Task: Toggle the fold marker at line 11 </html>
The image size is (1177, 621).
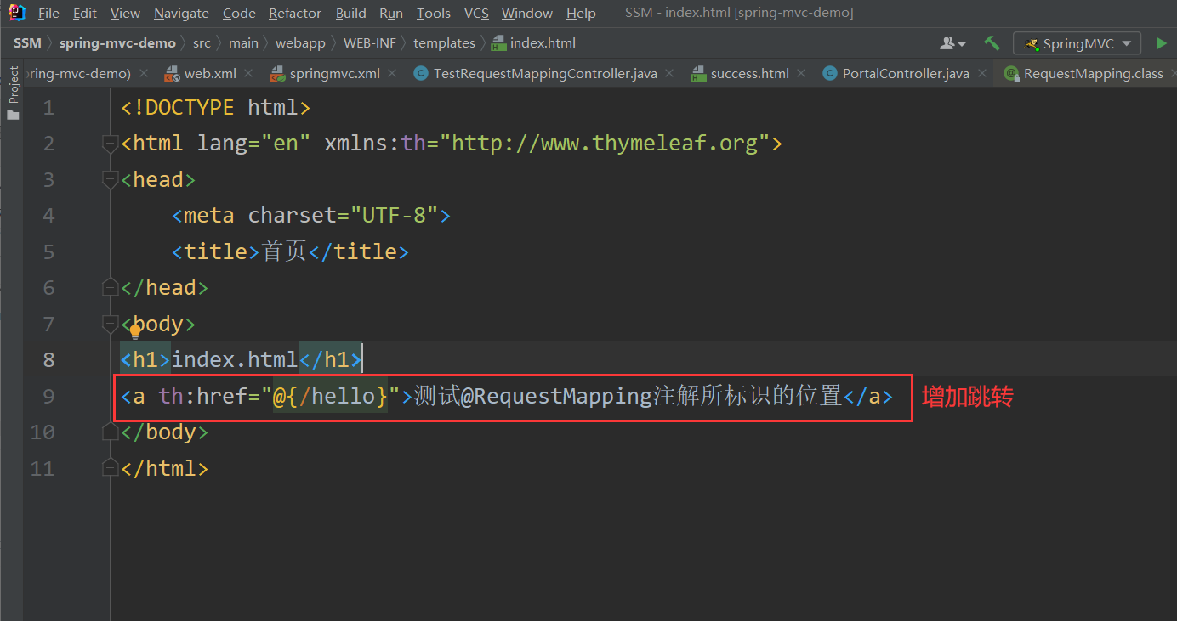Action: (x=110, y=468)
